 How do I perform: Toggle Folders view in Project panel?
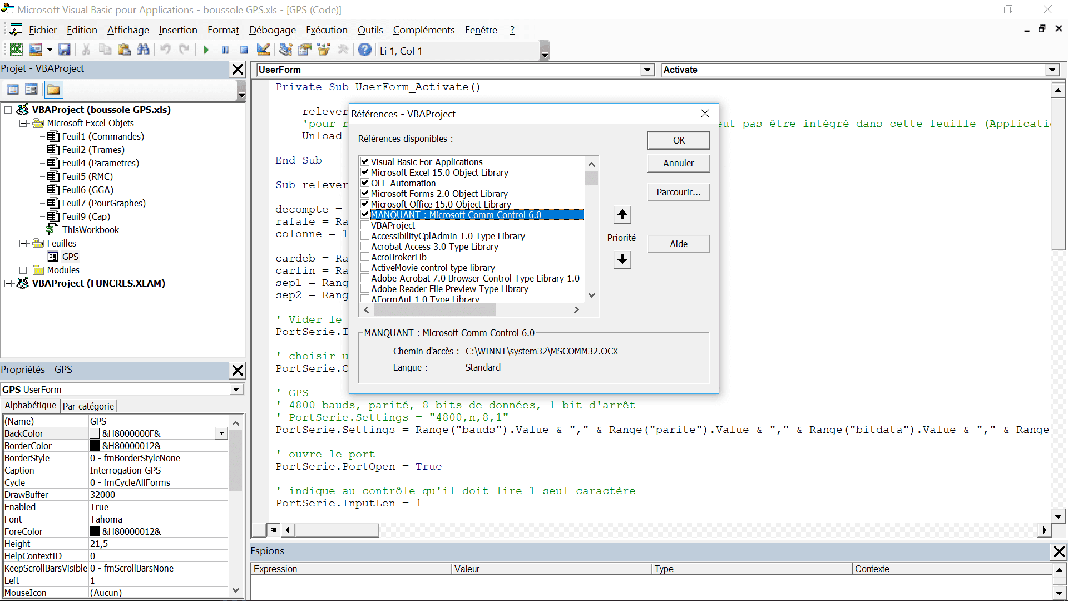pyautogui.click(x=53, y=90)
